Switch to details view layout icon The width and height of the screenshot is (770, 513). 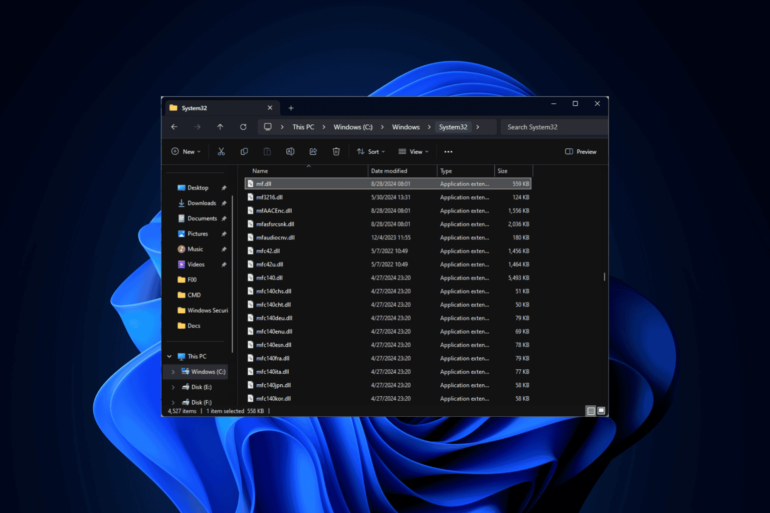click(591, 411)
